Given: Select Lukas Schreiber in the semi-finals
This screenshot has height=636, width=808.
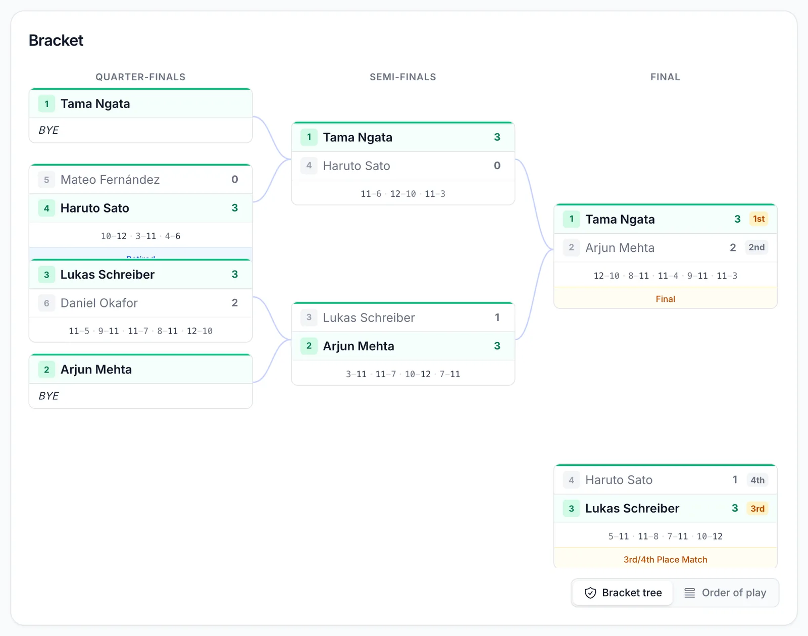Looking at the screenshot, I should 403,317.
